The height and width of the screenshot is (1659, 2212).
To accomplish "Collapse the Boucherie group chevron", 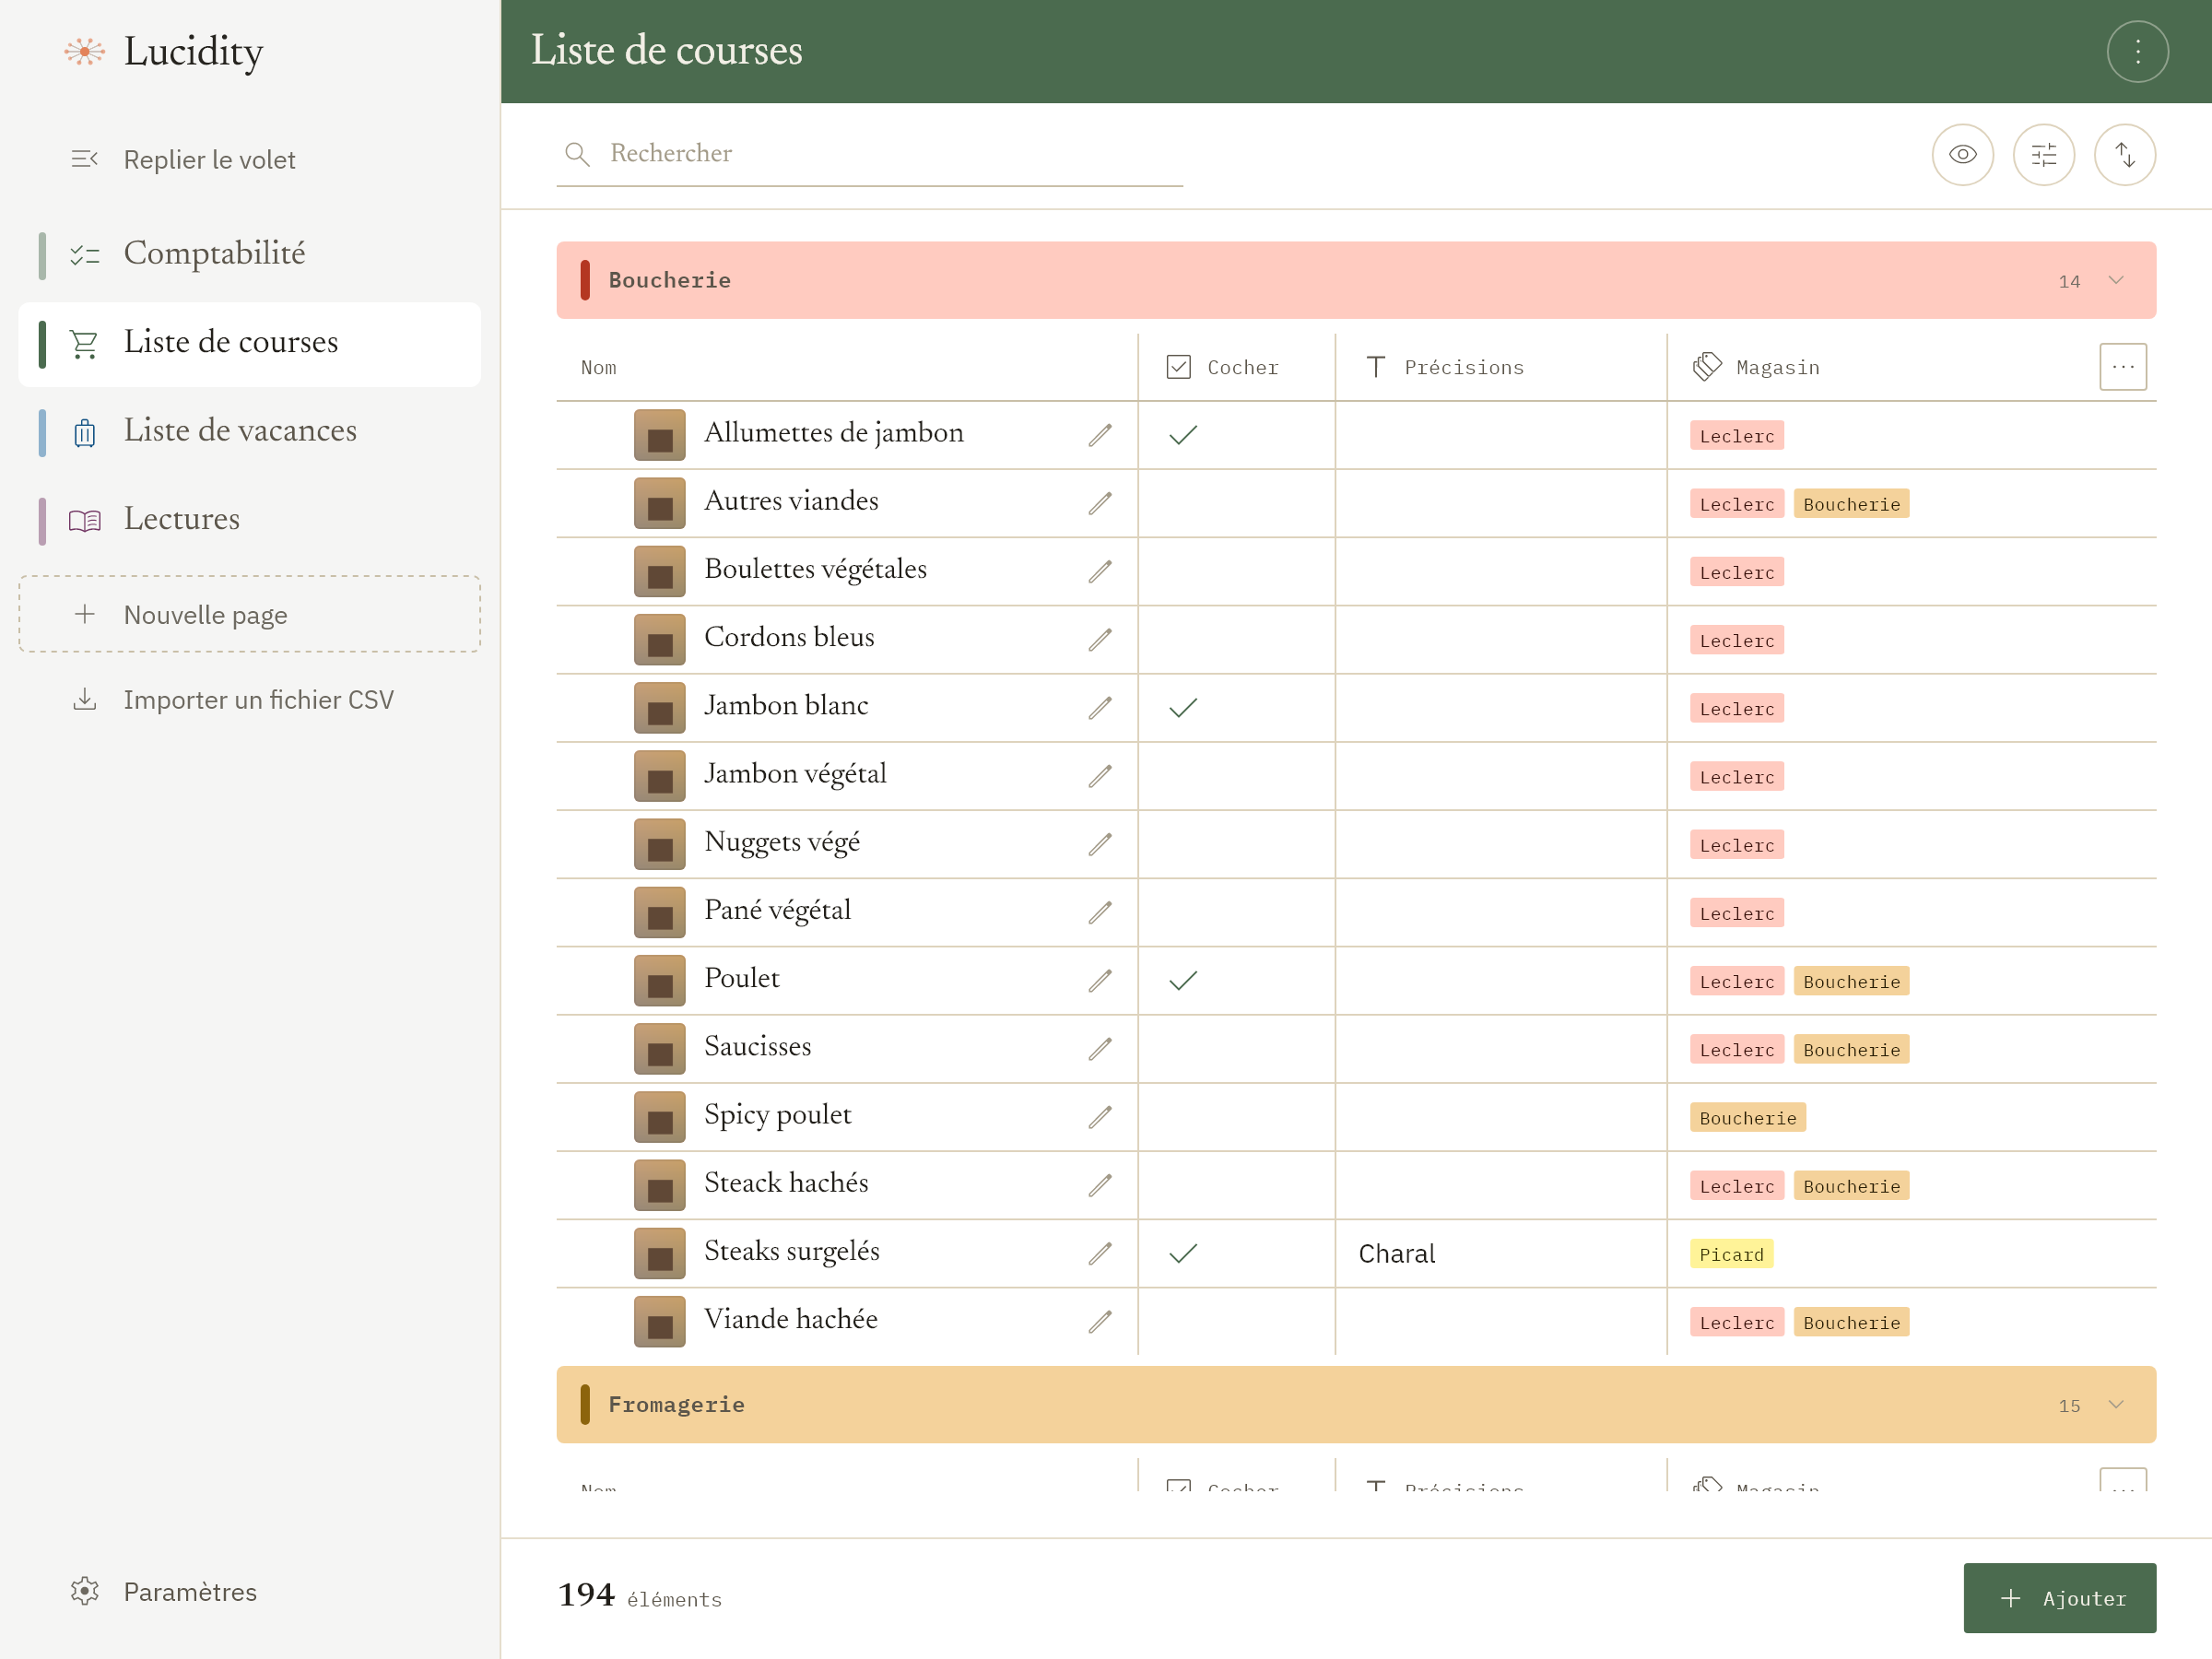I will point(2116,280).
